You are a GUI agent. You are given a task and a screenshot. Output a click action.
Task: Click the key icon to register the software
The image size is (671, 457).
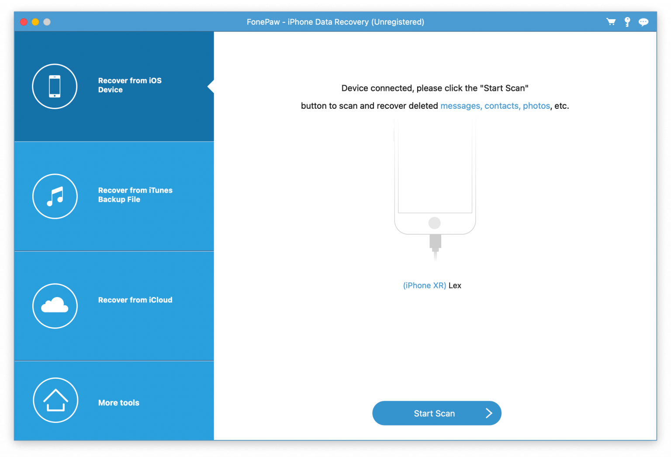(627, 21)
